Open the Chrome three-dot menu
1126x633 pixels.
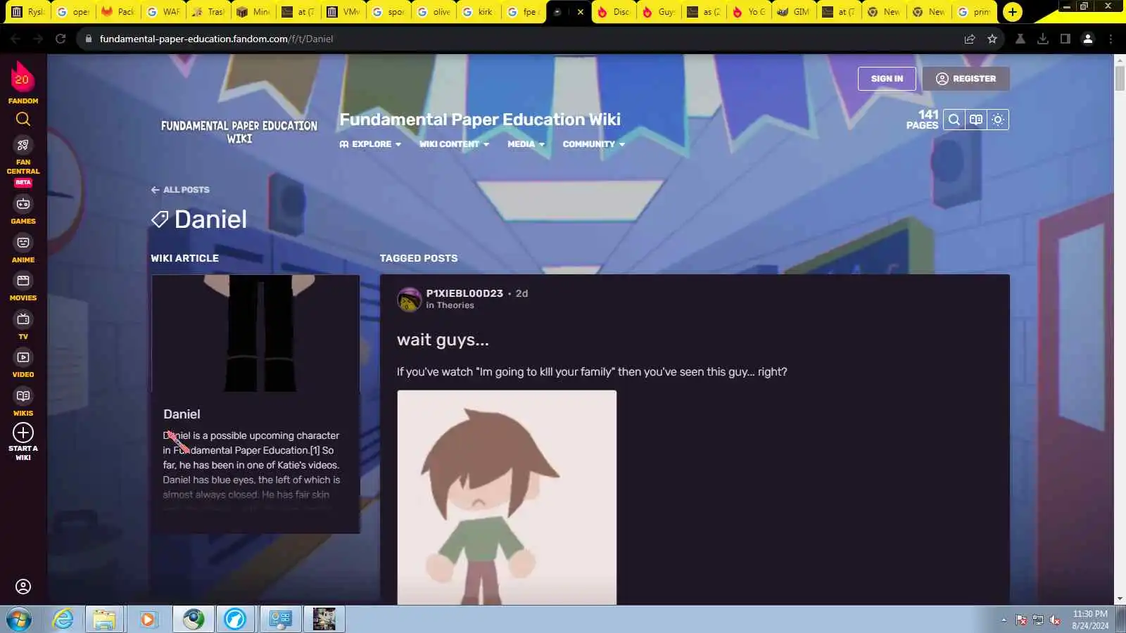click(x=1111, y=39)
